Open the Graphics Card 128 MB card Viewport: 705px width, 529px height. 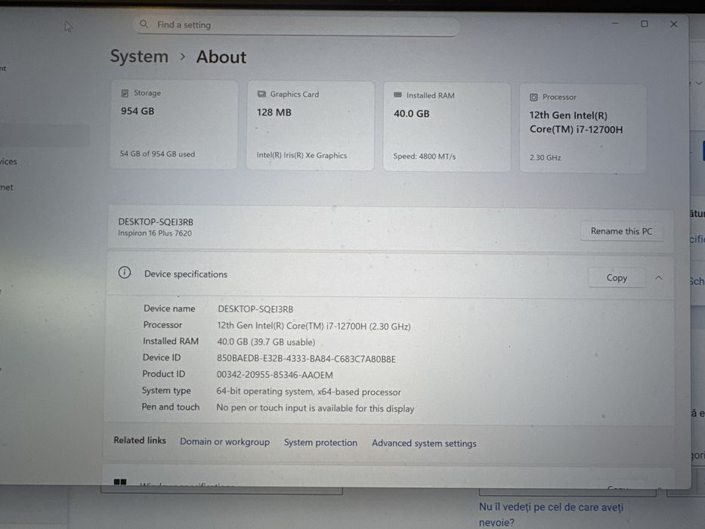click(x=311, y=126)
